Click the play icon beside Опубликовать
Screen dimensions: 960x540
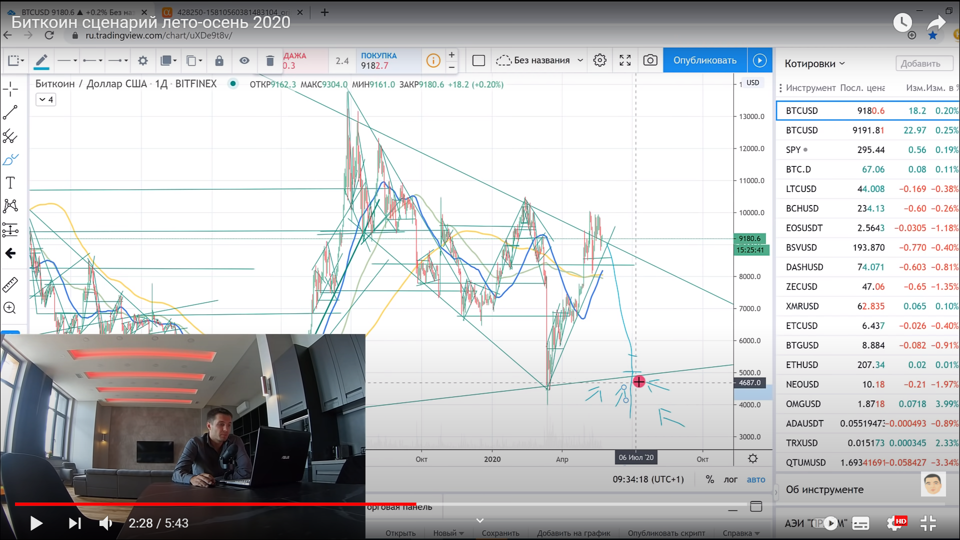coord(759,60)
